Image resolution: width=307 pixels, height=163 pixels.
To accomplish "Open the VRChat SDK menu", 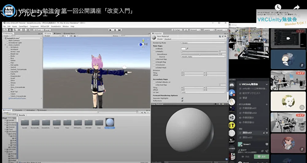I will point(45,26).
